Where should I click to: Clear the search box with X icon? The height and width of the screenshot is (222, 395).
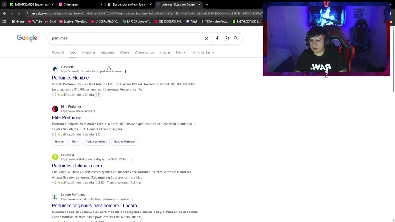click(206, 38)
